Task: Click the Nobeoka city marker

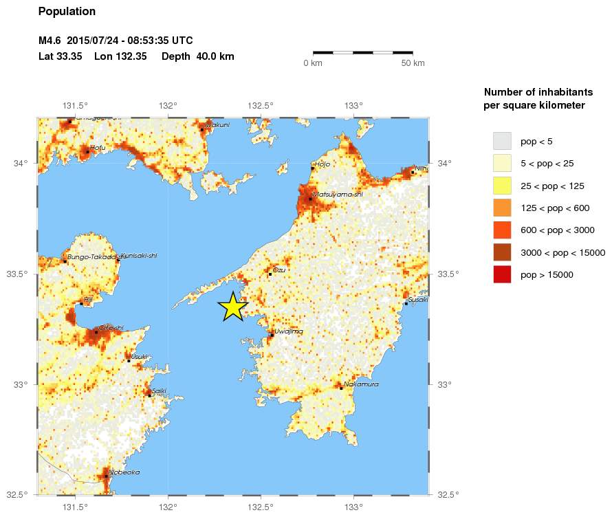Action: (105, 476)
